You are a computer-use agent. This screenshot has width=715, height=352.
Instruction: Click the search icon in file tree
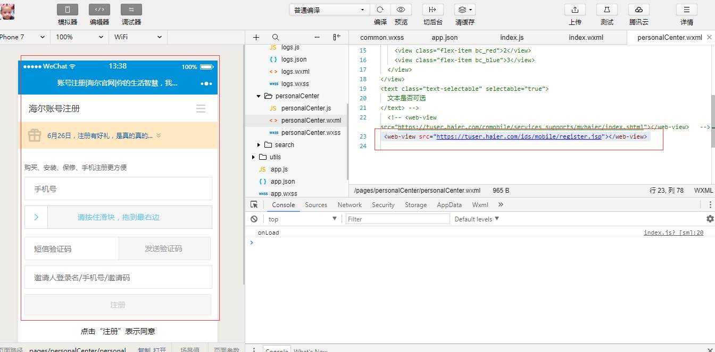pos(275,37)
